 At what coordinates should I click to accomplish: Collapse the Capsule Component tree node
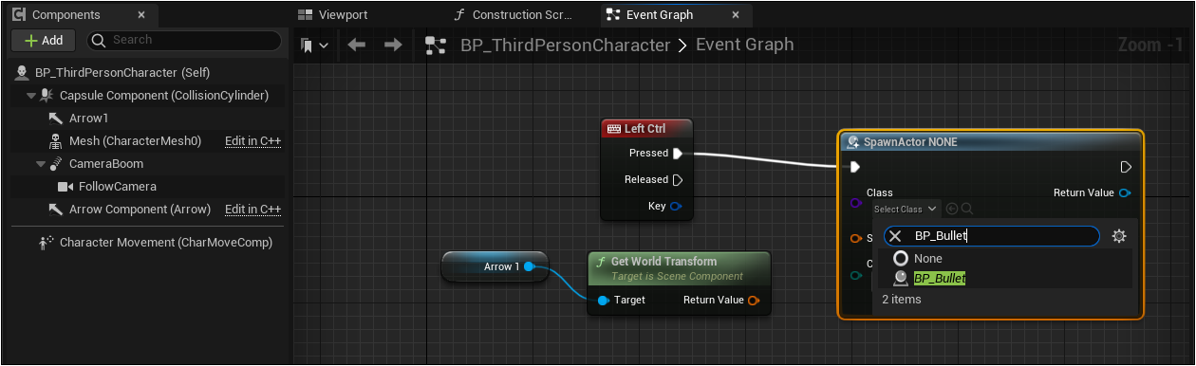(31, 96)
